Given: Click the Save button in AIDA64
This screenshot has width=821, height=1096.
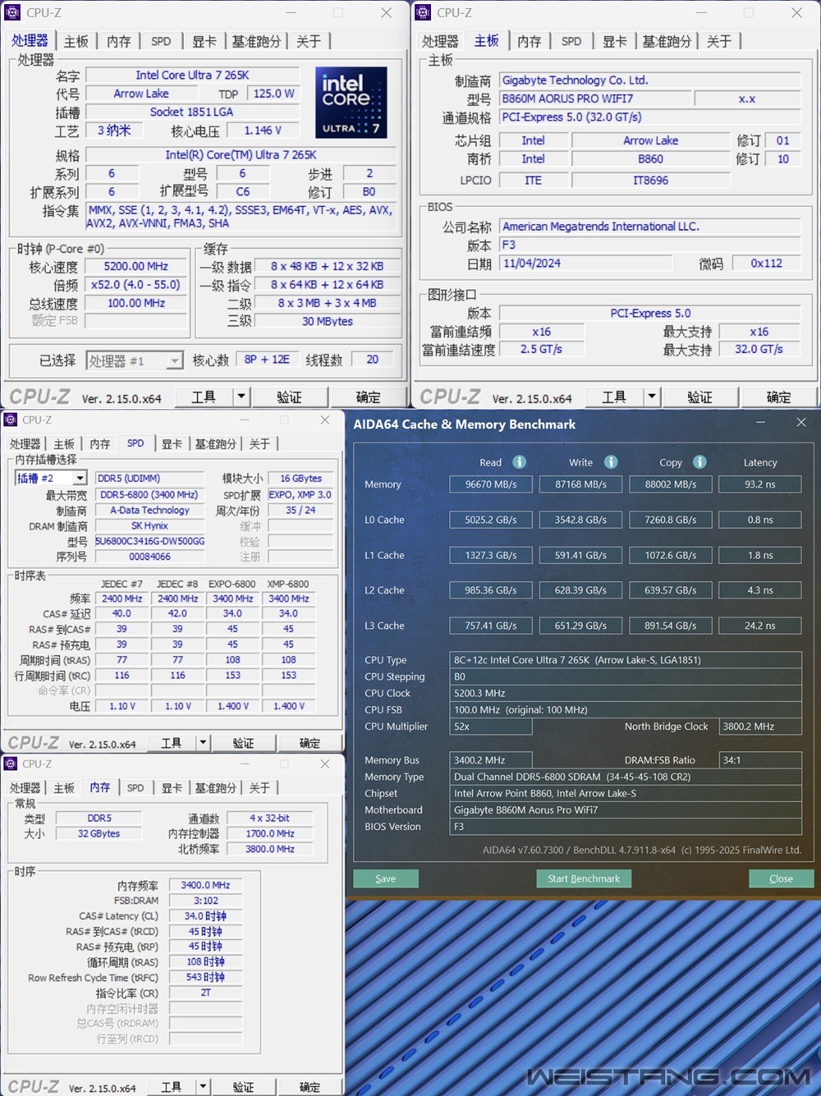Looking at the screenshot, I should pos(386,878).
